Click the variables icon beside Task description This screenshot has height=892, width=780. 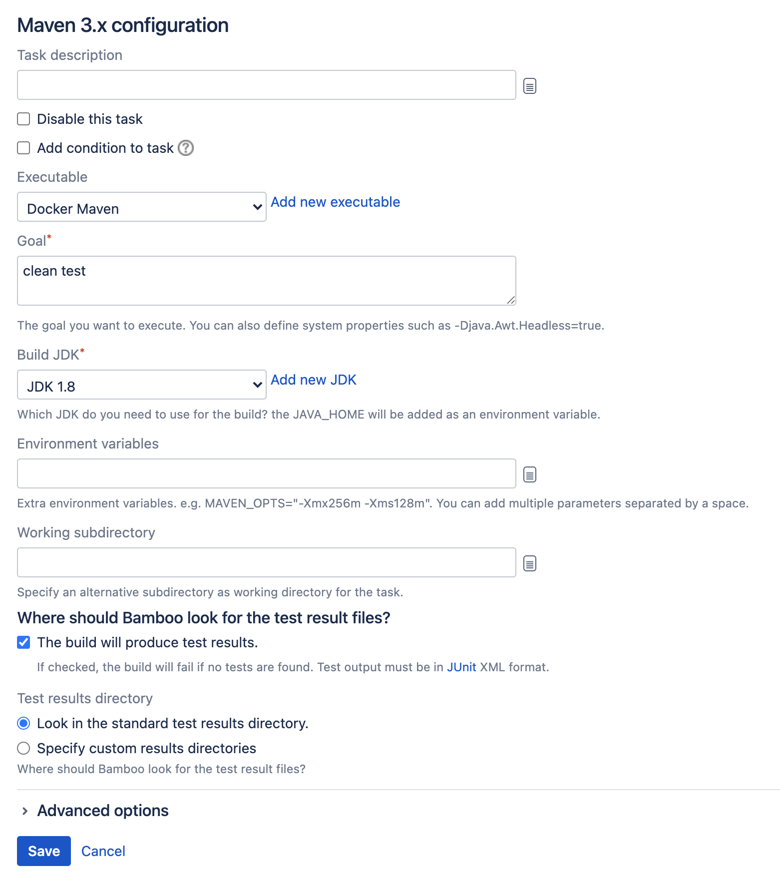tap(529, 86)
